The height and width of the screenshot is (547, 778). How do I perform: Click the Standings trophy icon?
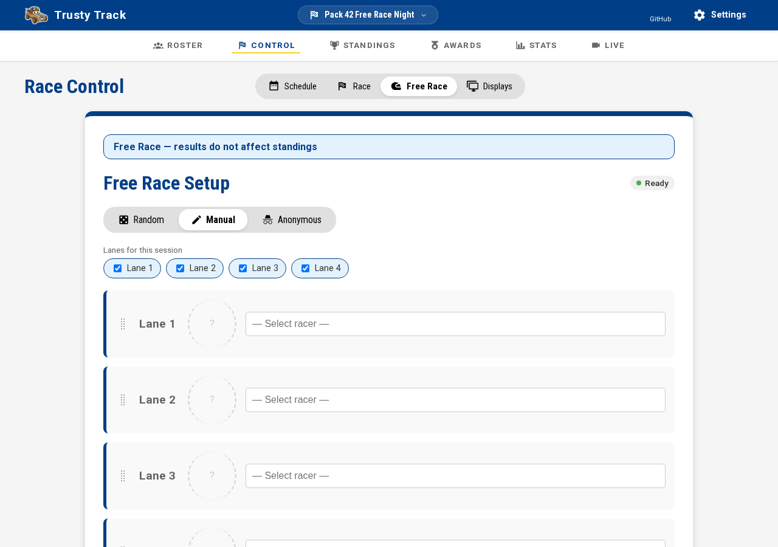coord(334,46)
